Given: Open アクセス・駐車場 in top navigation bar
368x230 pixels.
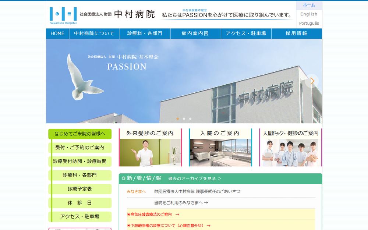Looking at the screenshot, I should [x=246, y=33].
